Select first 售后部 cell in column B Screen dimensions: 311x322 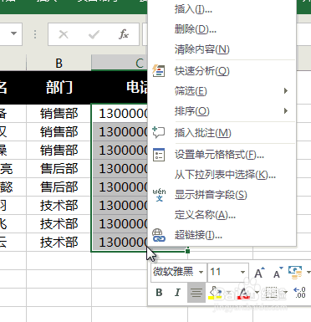click(x=59, y=169)
